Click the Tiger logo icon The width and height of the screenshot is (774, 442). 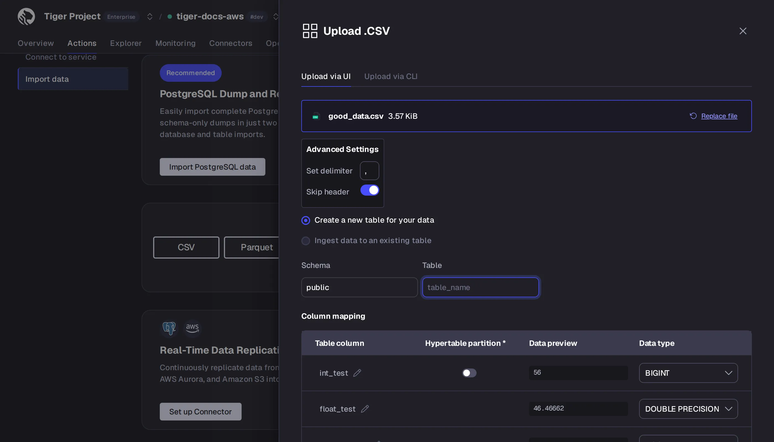[26, 16]
